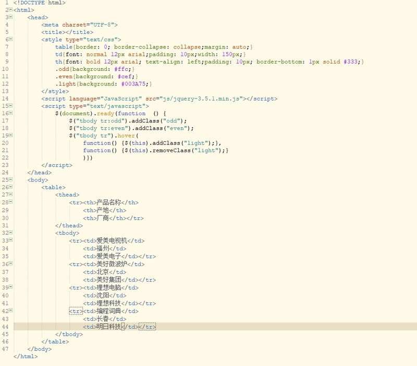Click the 产品名称 header text
This screenshot has width=417, height=366.
108,202
